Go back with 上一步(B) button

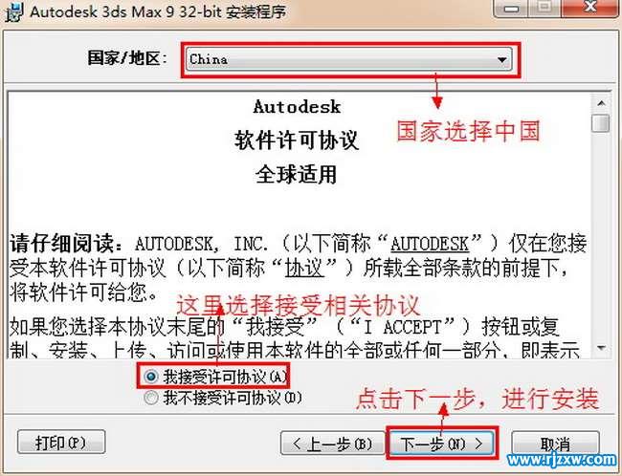332,444
